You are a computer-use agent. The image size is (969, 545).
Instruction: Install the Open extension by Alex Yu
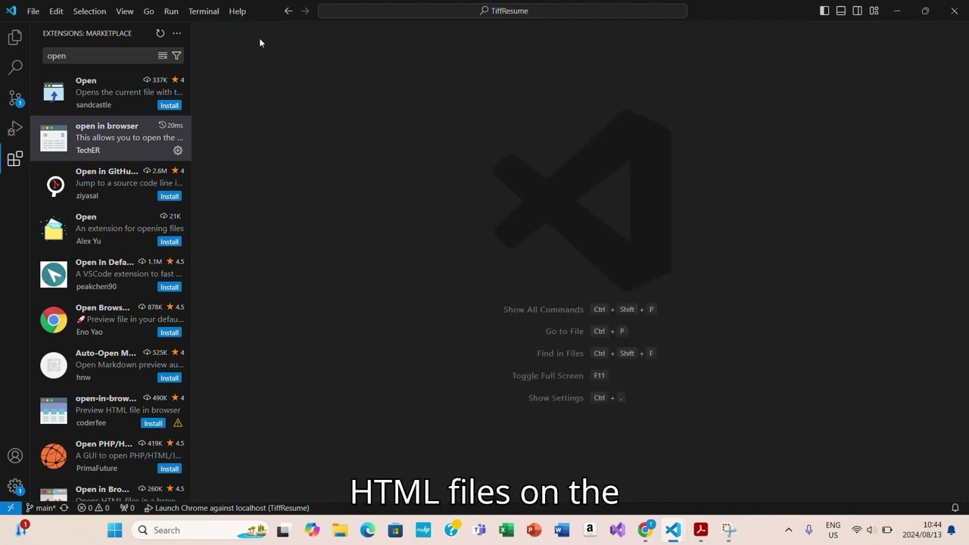click(170, 241)
